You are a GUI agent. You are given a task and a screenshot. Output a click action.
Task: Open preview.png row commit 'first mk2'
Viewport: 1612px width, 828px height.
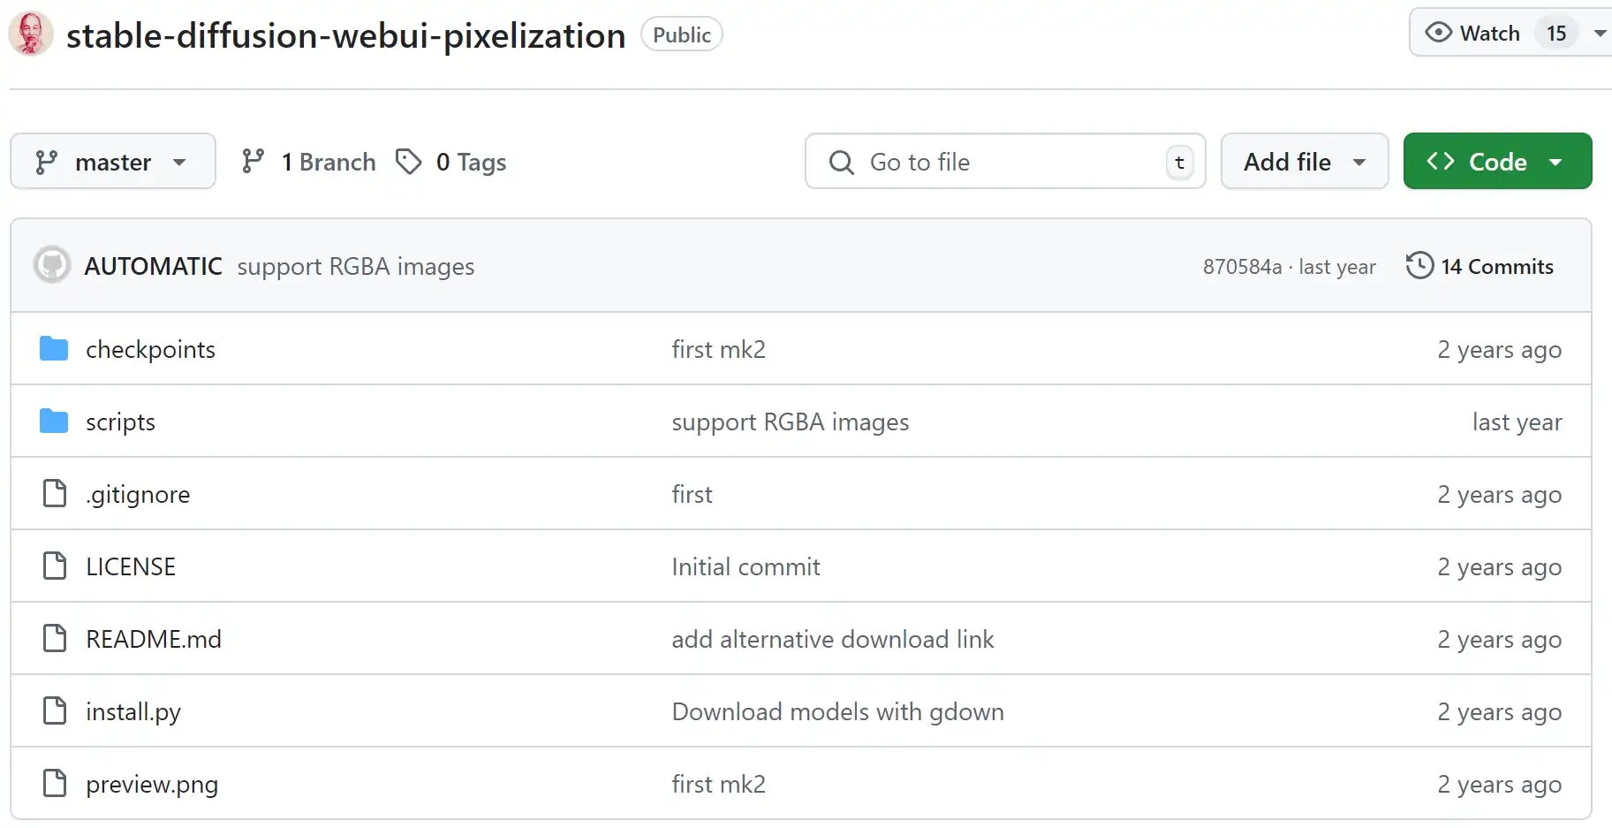(x=718, y=784)
